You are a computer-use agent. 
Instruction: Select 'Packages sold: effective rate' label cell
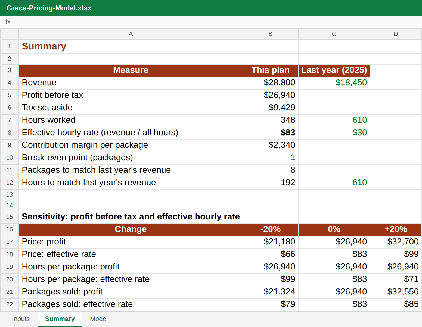[x=131, y=304]
